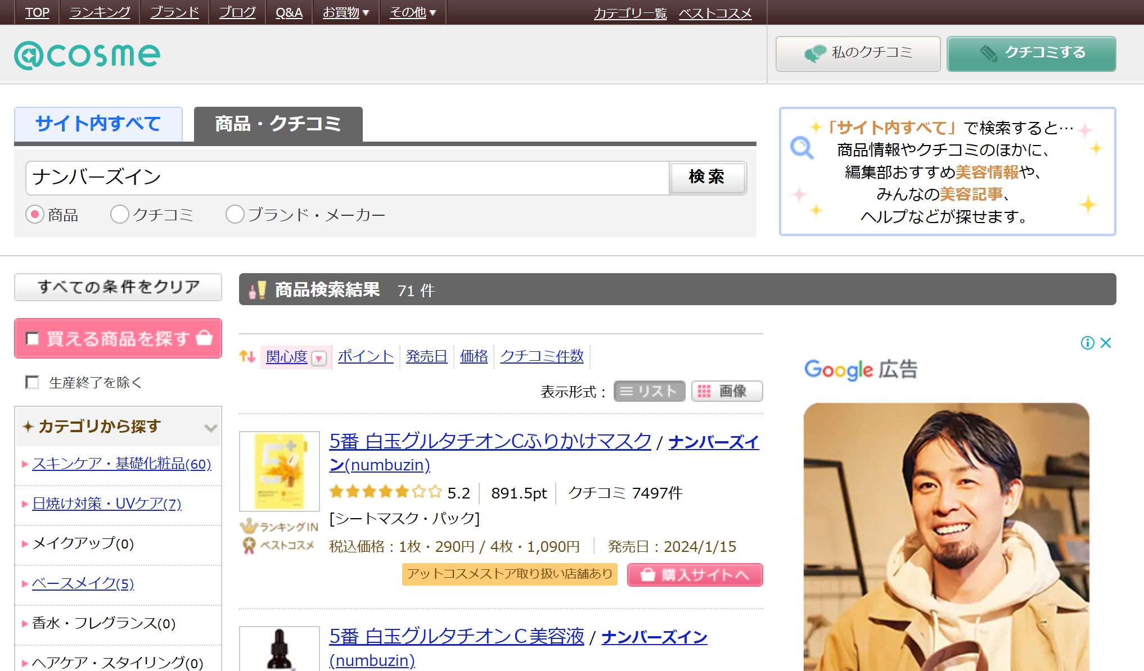
Task: Click the 5番 美容液 product thumbnail
Action: 280,649
